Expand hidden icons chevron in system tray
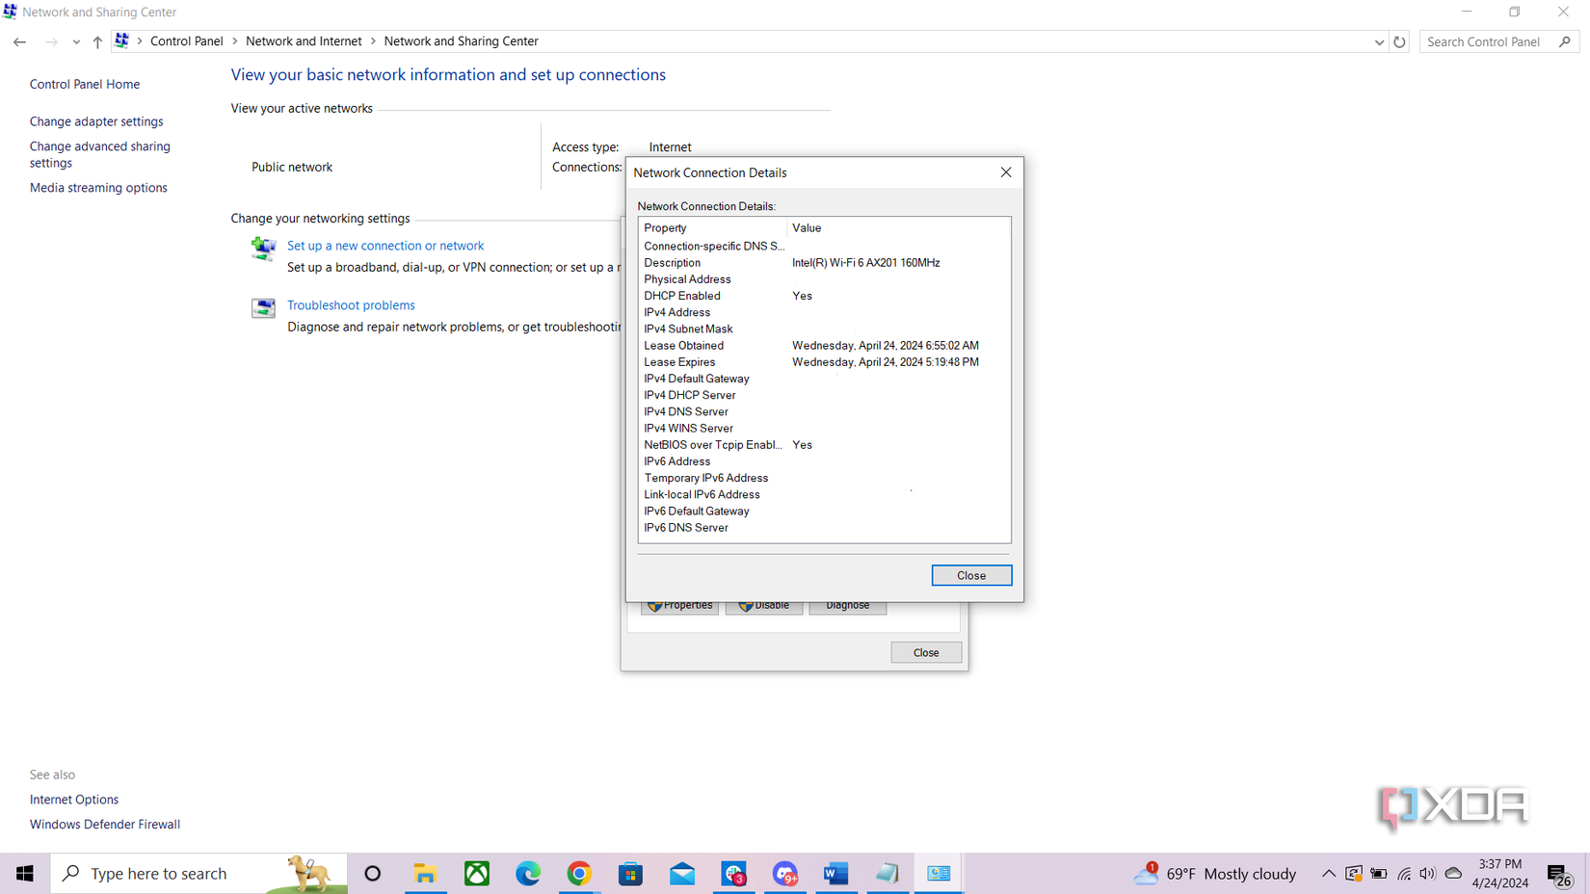The width and height of the screenshot is (1590, 894). point(1328,874)
